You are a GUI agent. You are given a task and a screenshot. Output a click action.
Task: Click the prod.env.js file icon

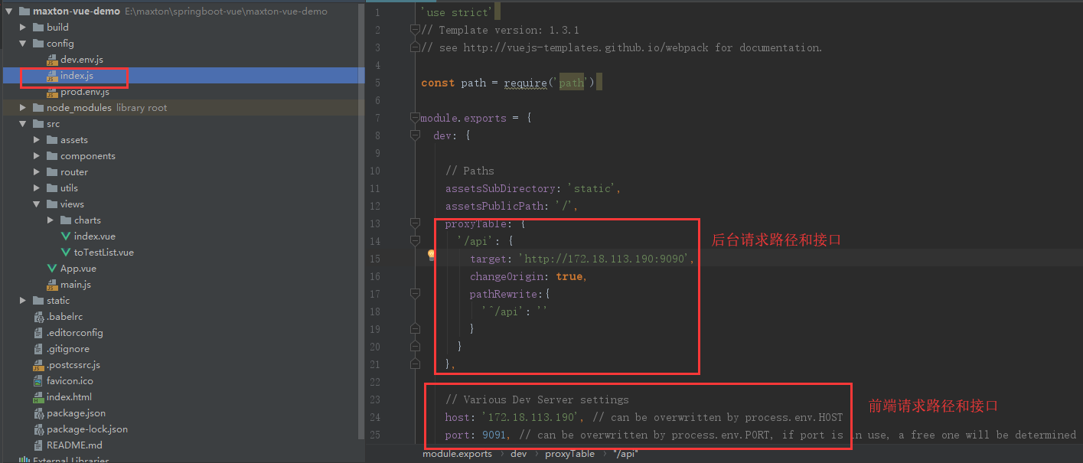coord(51,92)
